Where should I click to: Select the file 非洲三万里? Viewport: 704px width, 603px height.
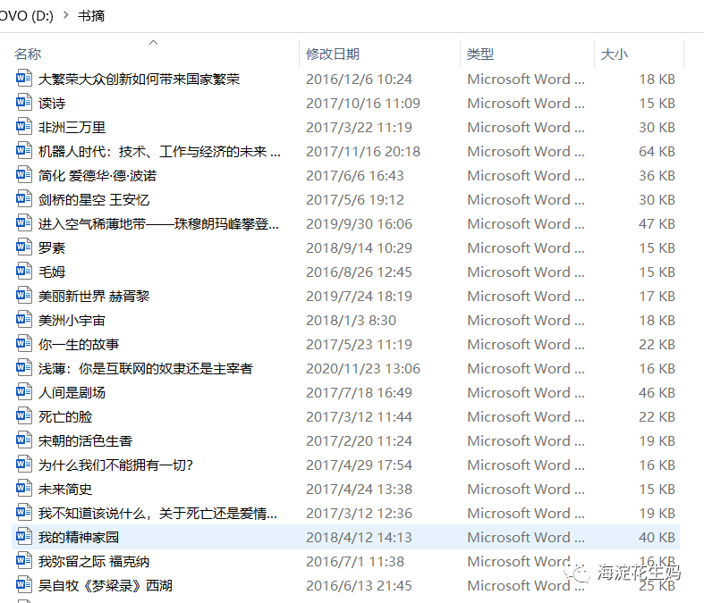pos(72,128)
